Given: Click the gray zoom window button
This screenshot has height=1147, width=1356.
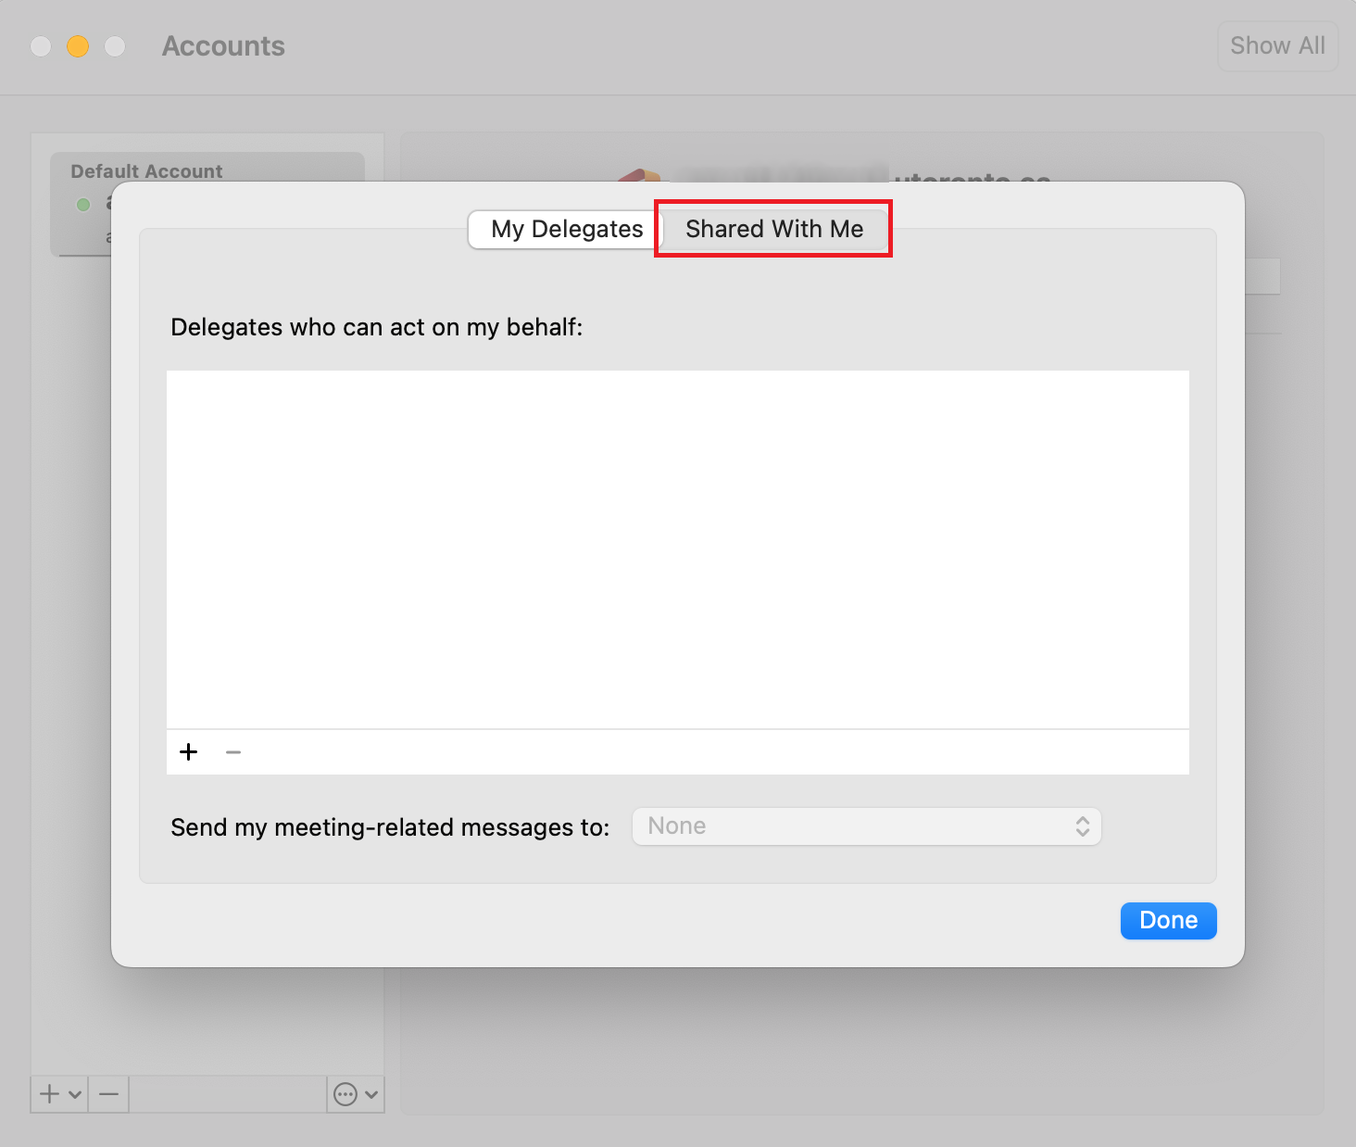Looking at the screenshot, I should coord(115,46).
